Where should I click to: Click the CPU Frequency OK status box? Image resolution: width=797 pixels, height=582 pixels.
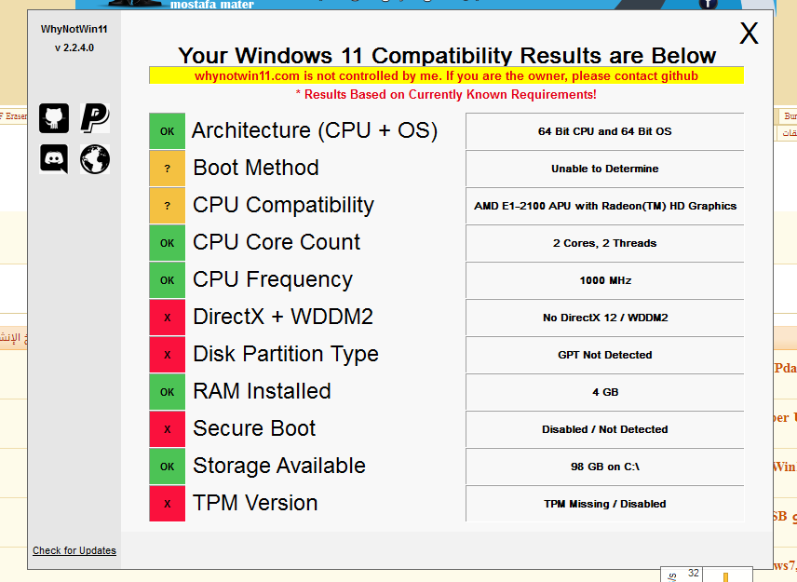click(168, 280)
